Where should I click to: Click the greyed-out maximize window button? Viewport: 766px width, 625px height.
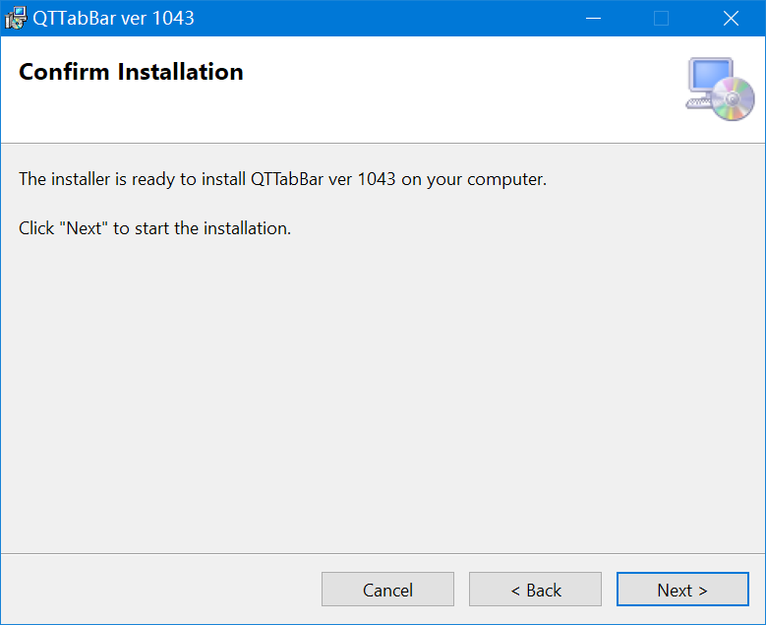point(661,18)
